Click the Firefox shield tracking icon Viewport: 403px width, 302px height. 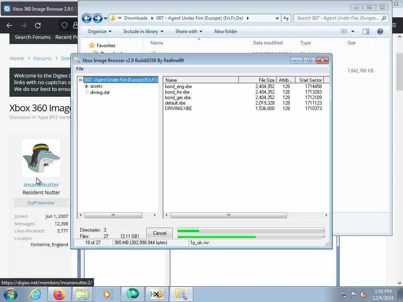coord(65,25)
